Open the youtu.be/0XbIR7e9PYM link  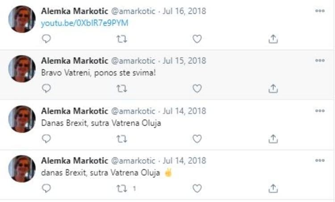(x=84, y=23)
